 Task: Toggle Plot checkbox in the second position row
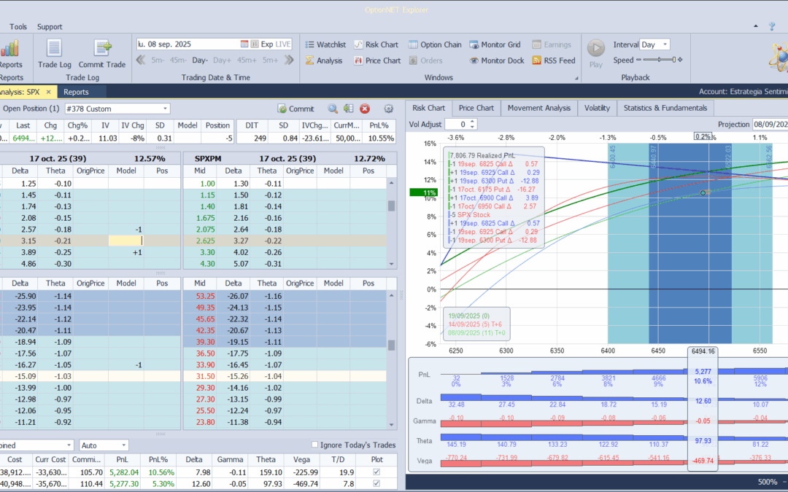point(376,483)
